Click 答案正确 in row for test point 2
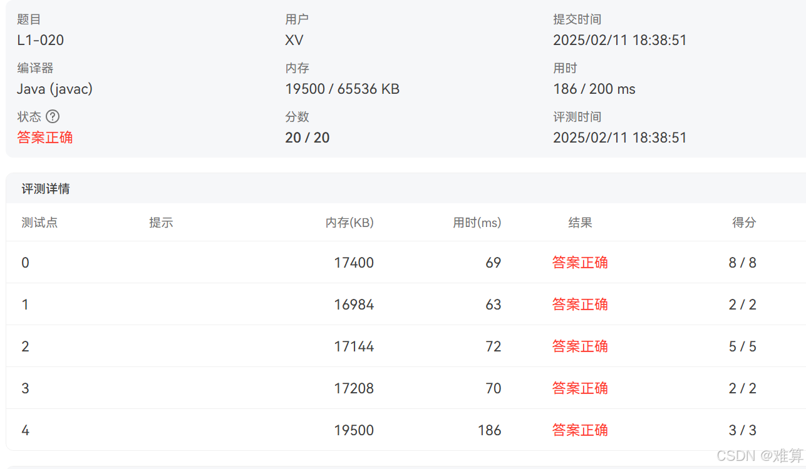This screenshot has width=806, height=469. click(x=579, y=346)
